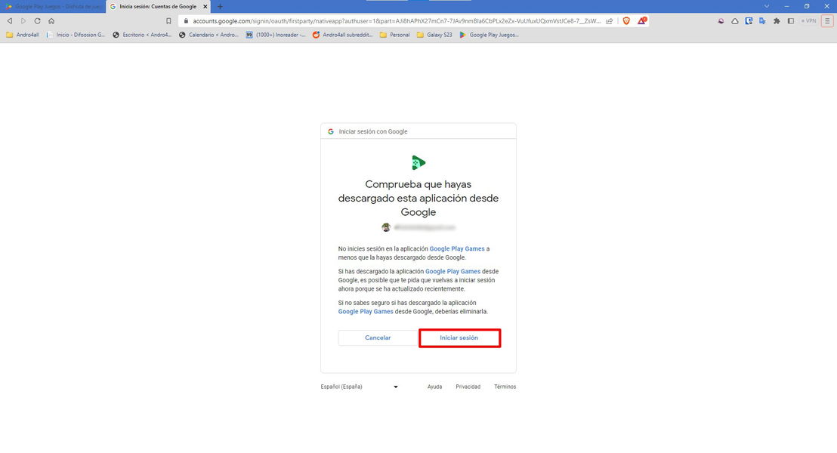Switch to the Google Play Juegos tab

pyautogui.click(x=54, y=6)
